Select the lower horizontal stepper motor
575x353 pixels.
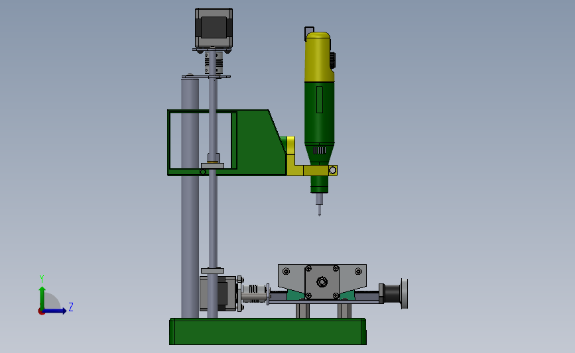219,294
